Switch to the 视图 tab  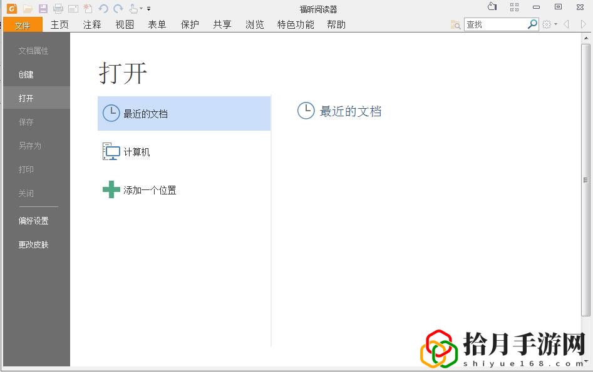[125, 24]
